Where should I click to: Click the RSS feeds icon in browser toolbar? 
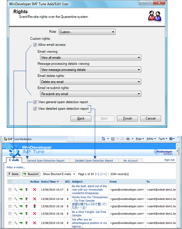pos(113,139)
